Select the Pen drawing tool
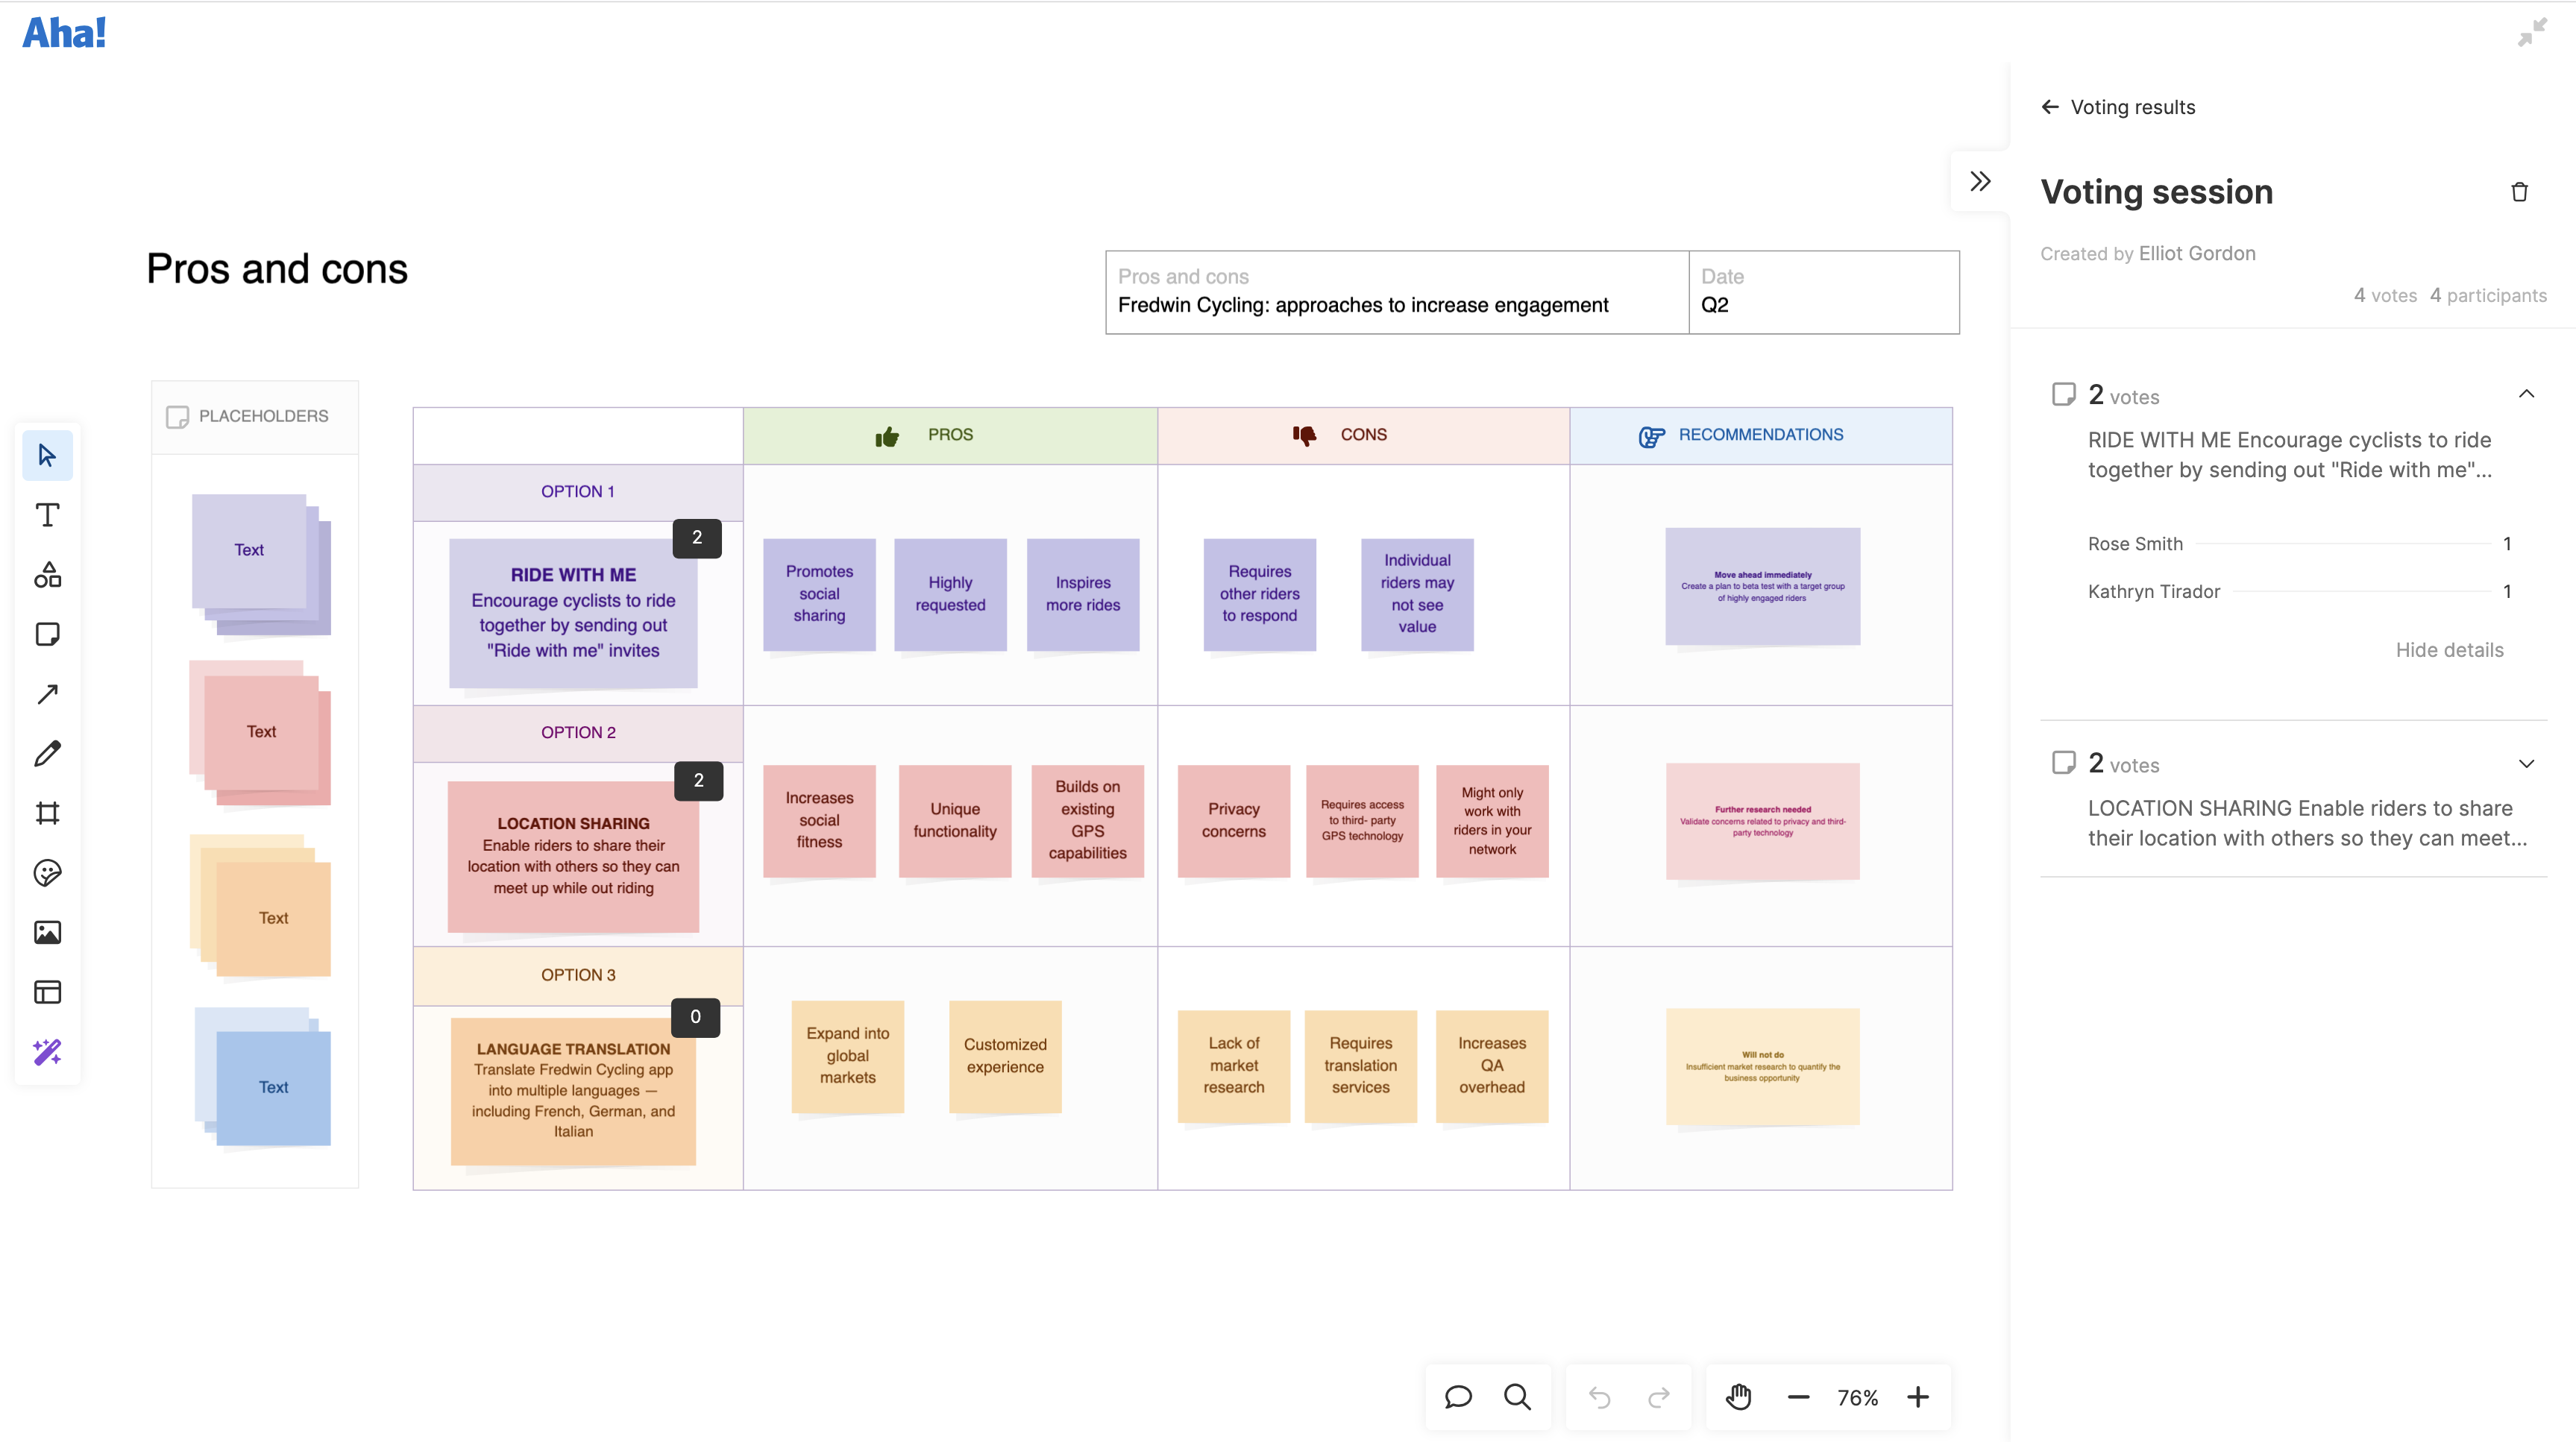This screenshot has width=2576, height=1442. tap(47, 753)
